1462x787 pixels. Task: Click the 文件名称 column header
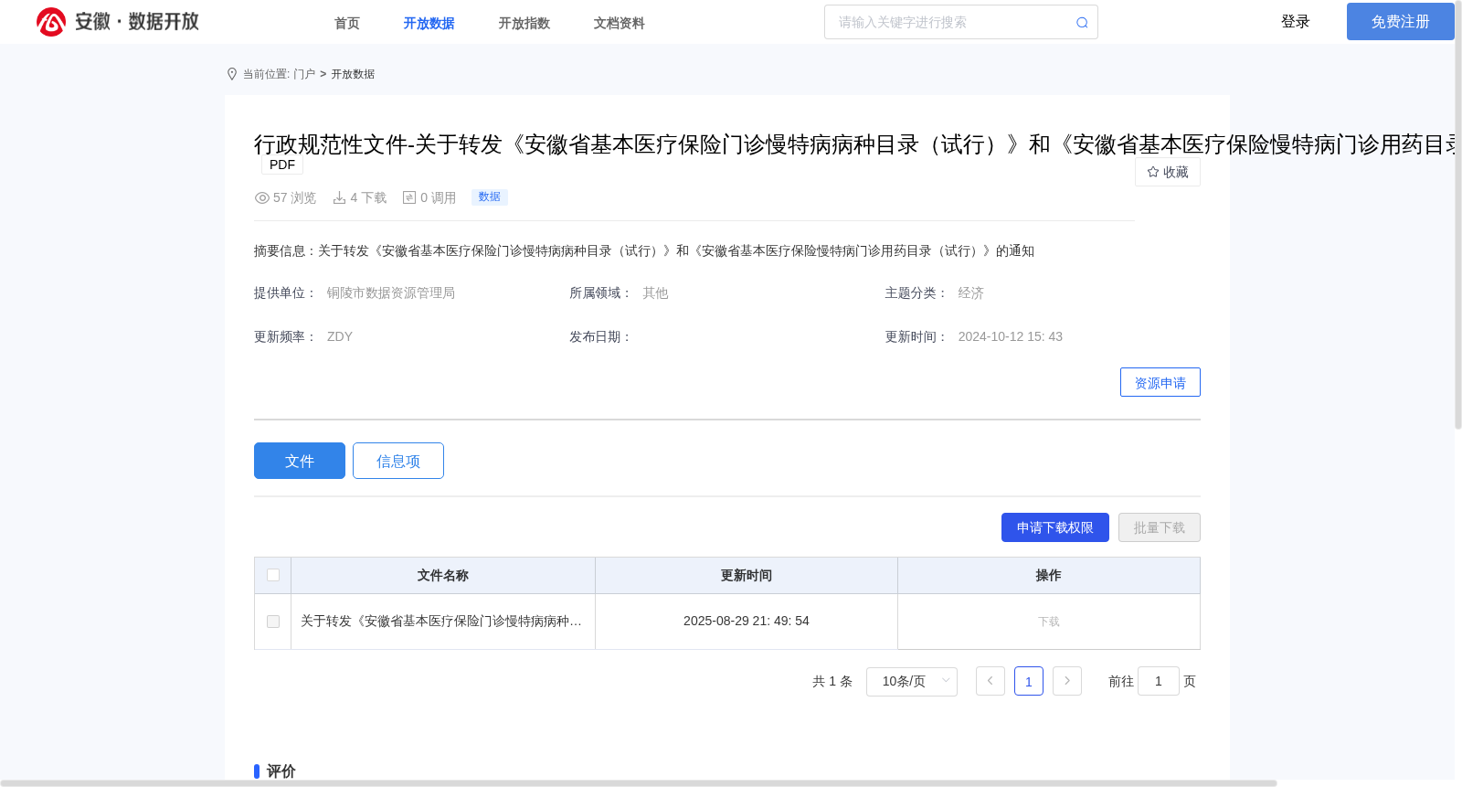coord(442,575)
